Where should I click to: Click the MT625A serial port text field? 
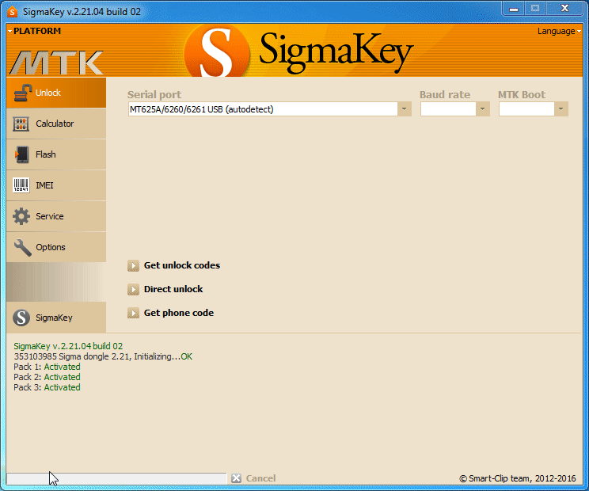(x=261, y=109)
